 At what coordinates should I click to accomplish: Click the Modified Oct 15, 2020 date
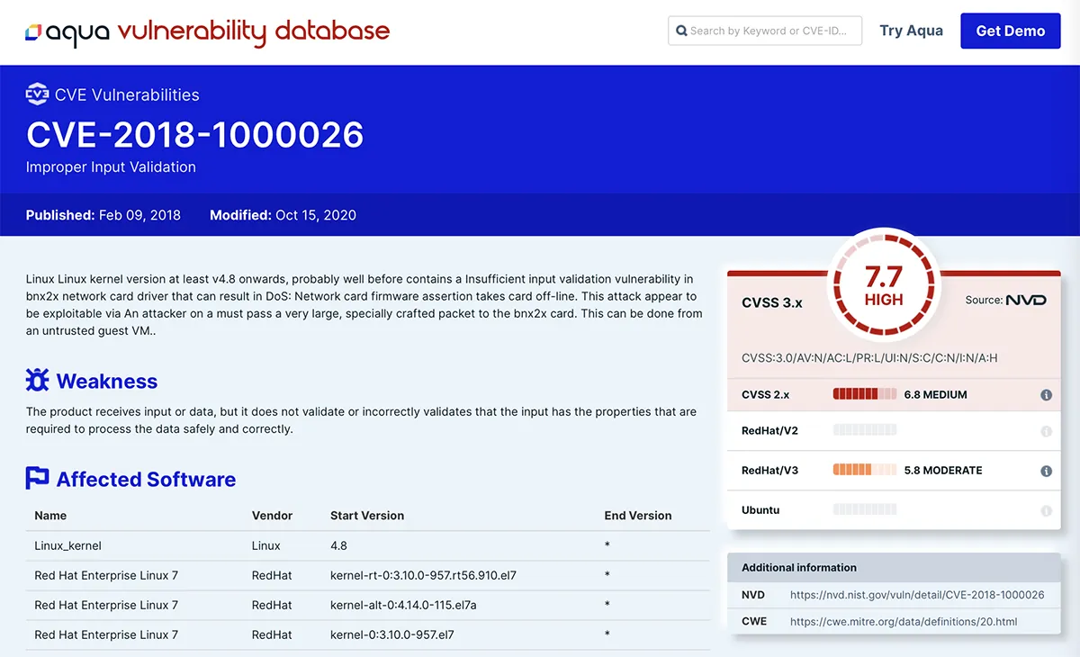click(283, 215)
